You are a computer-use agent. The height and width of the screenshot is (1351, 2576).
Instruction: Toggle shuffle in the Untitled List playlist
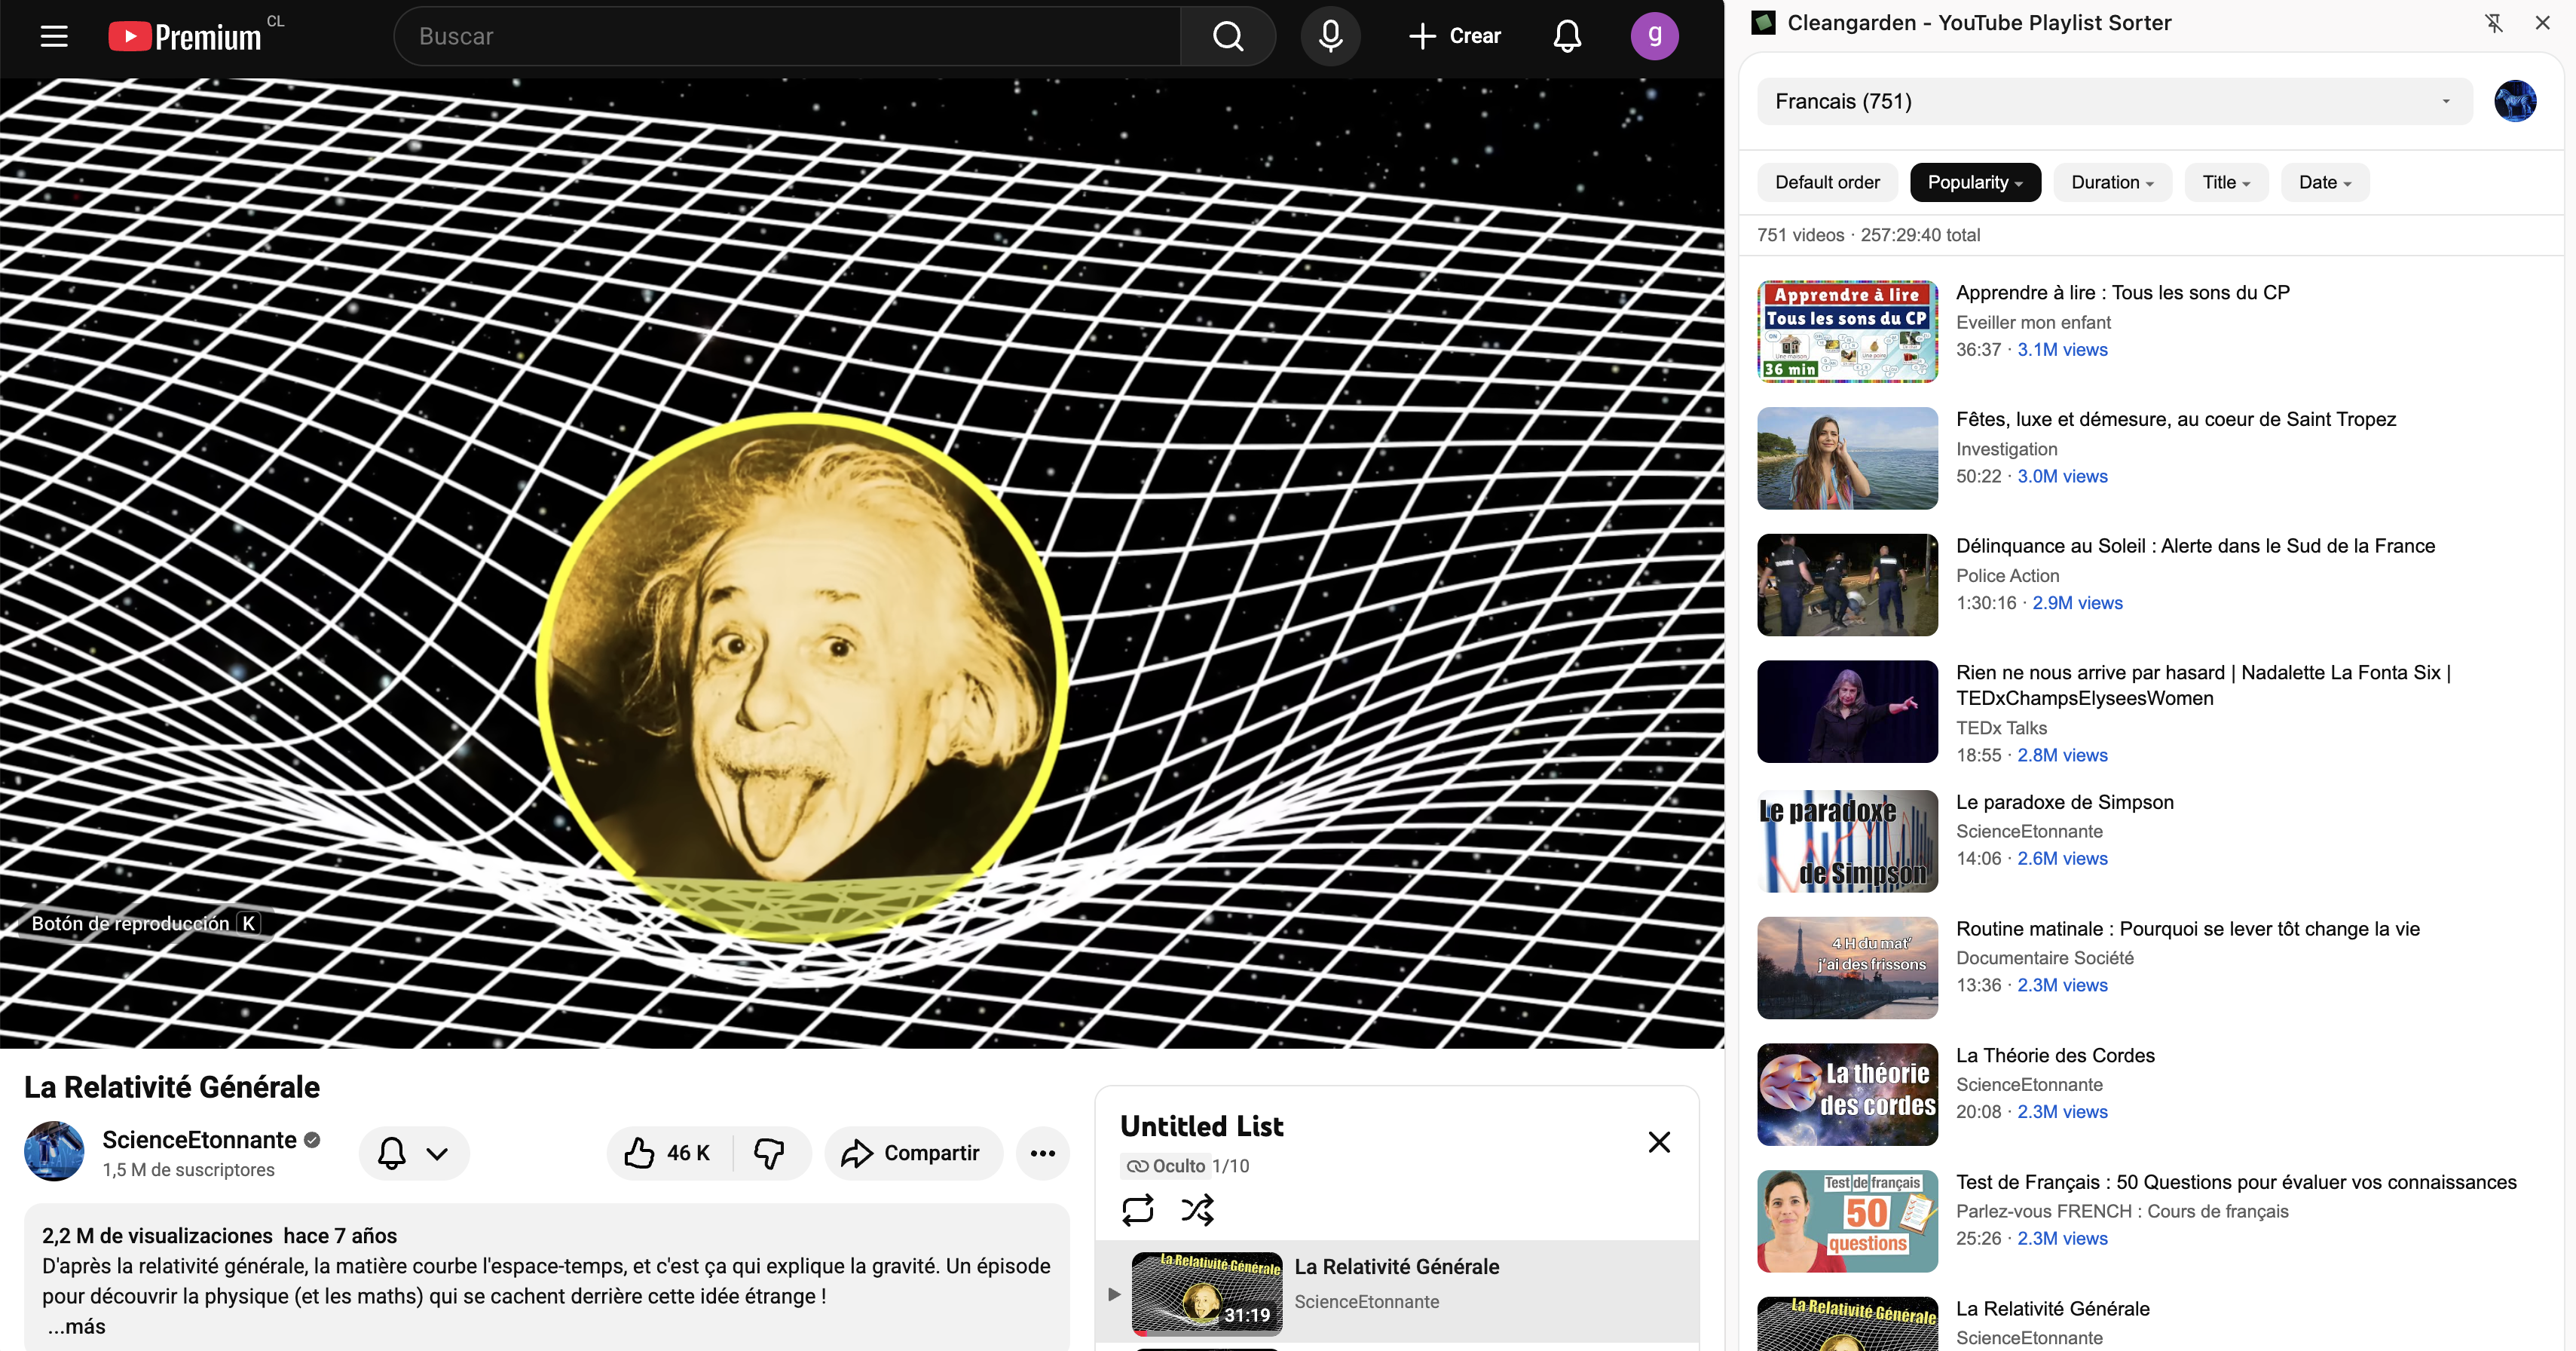tap(1196, 1210)
